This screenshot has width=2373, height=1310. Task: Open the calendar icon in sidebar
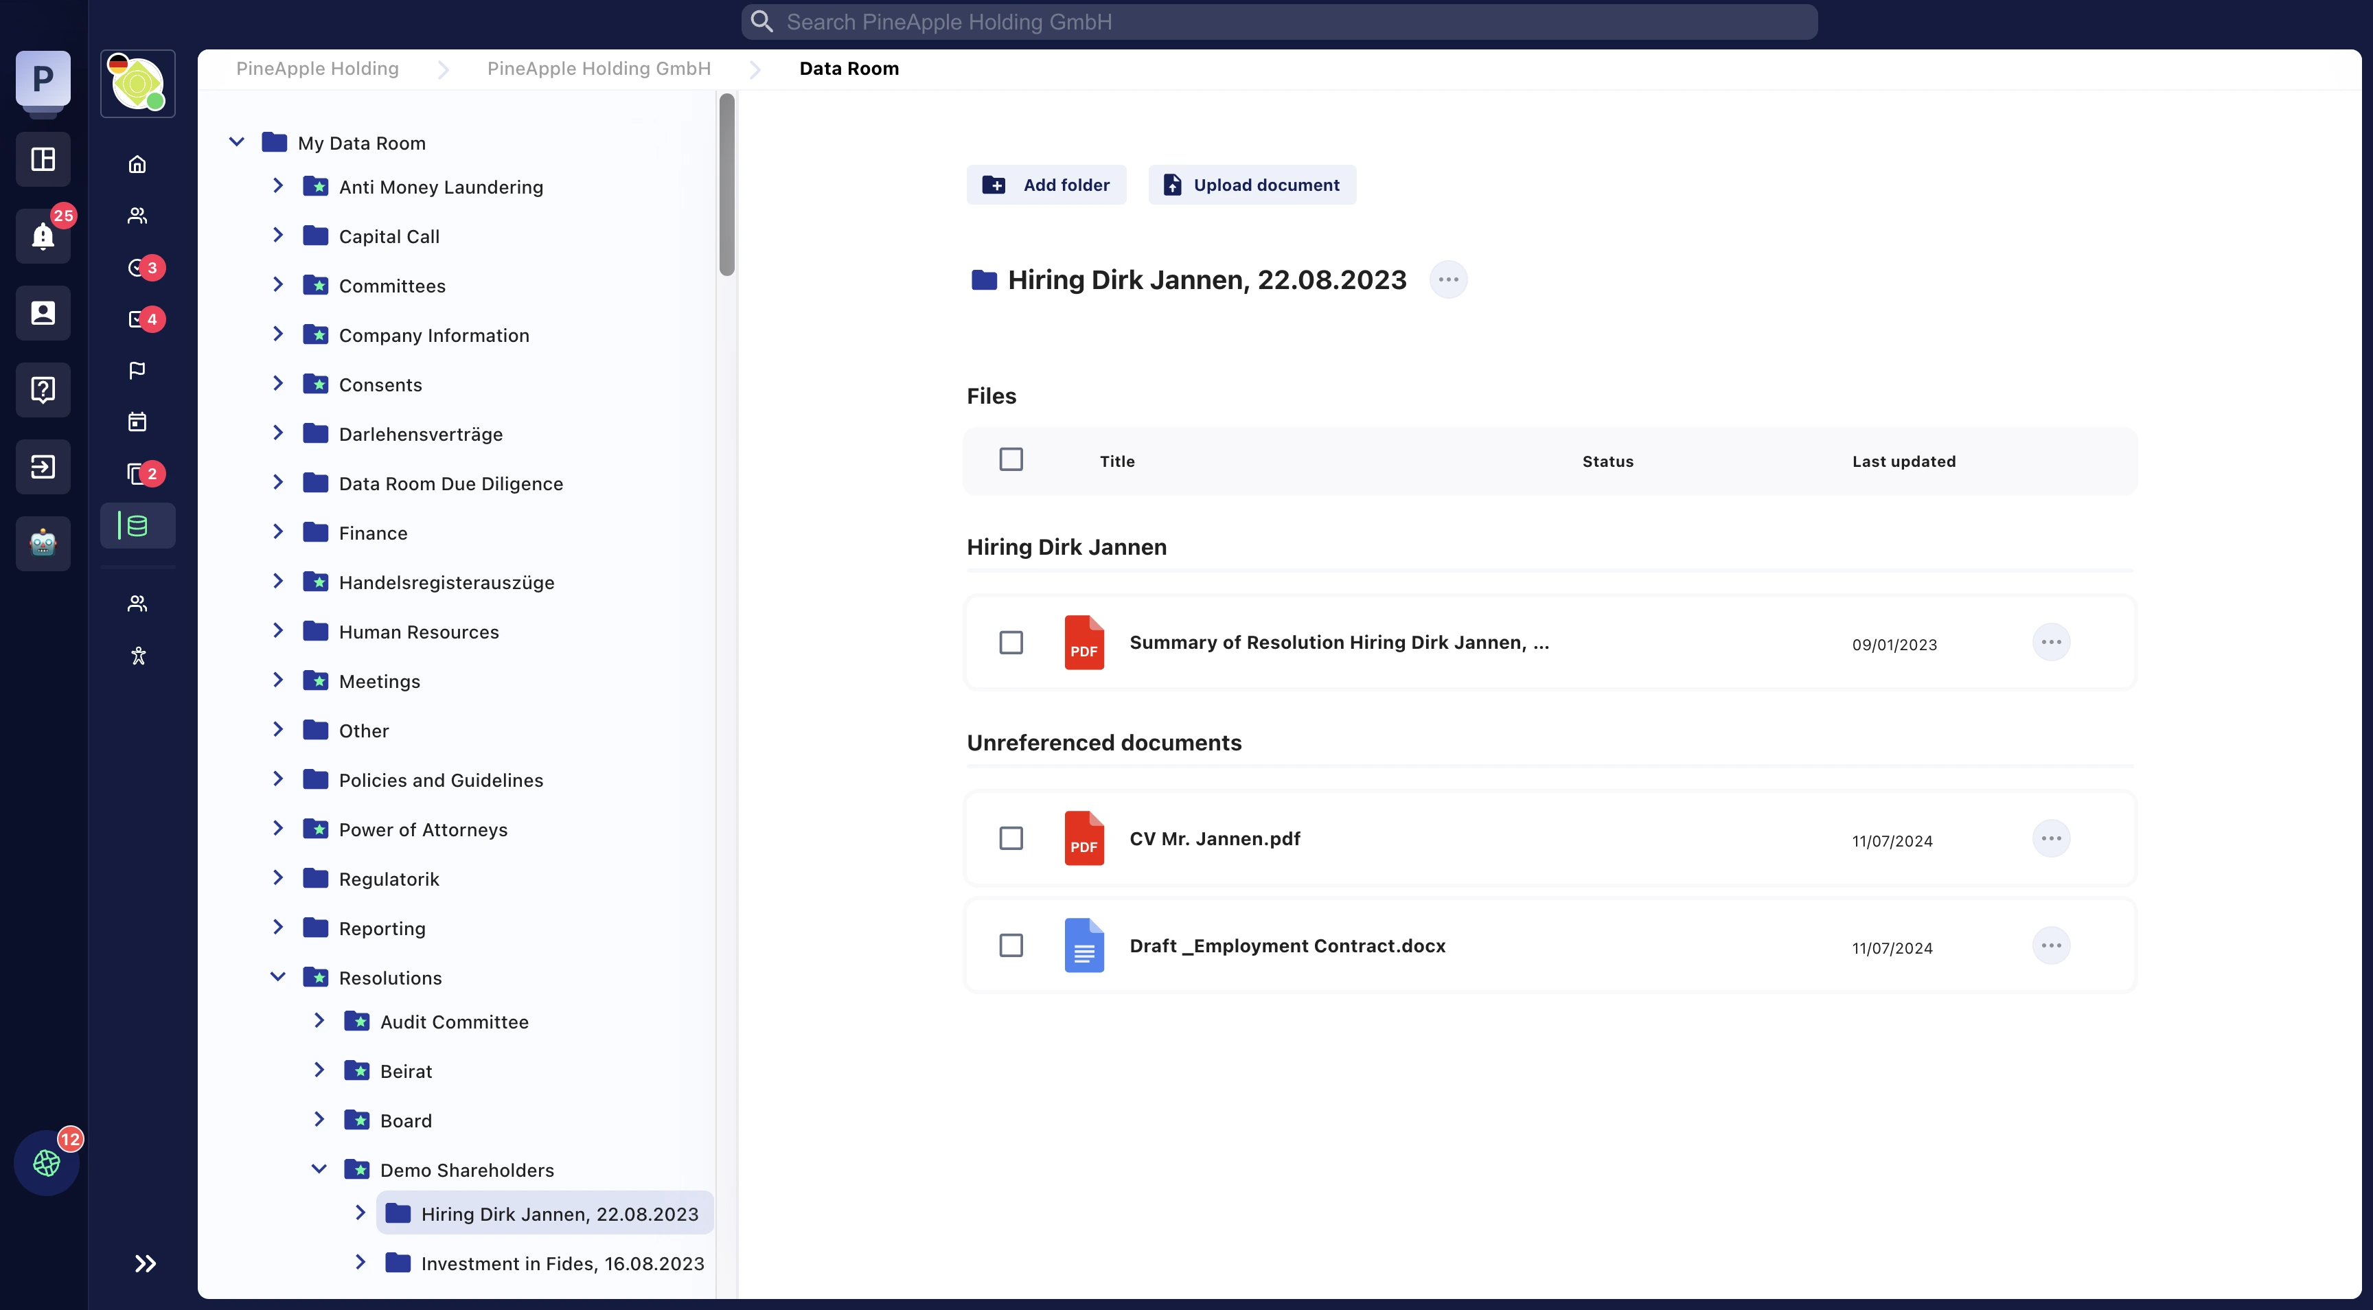point(137,422)
